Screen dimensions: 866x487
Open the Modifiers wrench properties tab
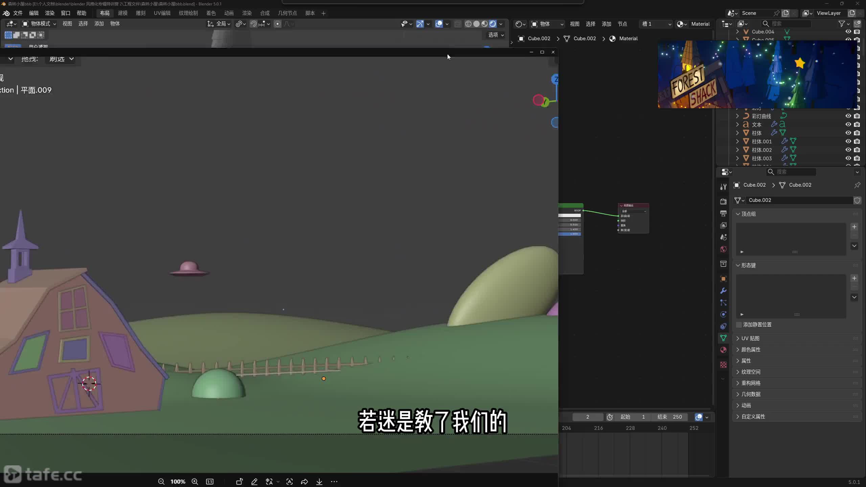pos(723,291)
